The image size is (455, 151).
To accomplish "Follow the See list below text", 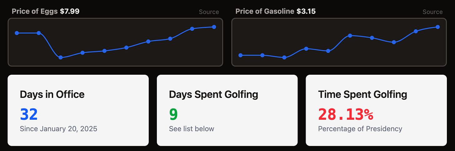I will point(192,128).
